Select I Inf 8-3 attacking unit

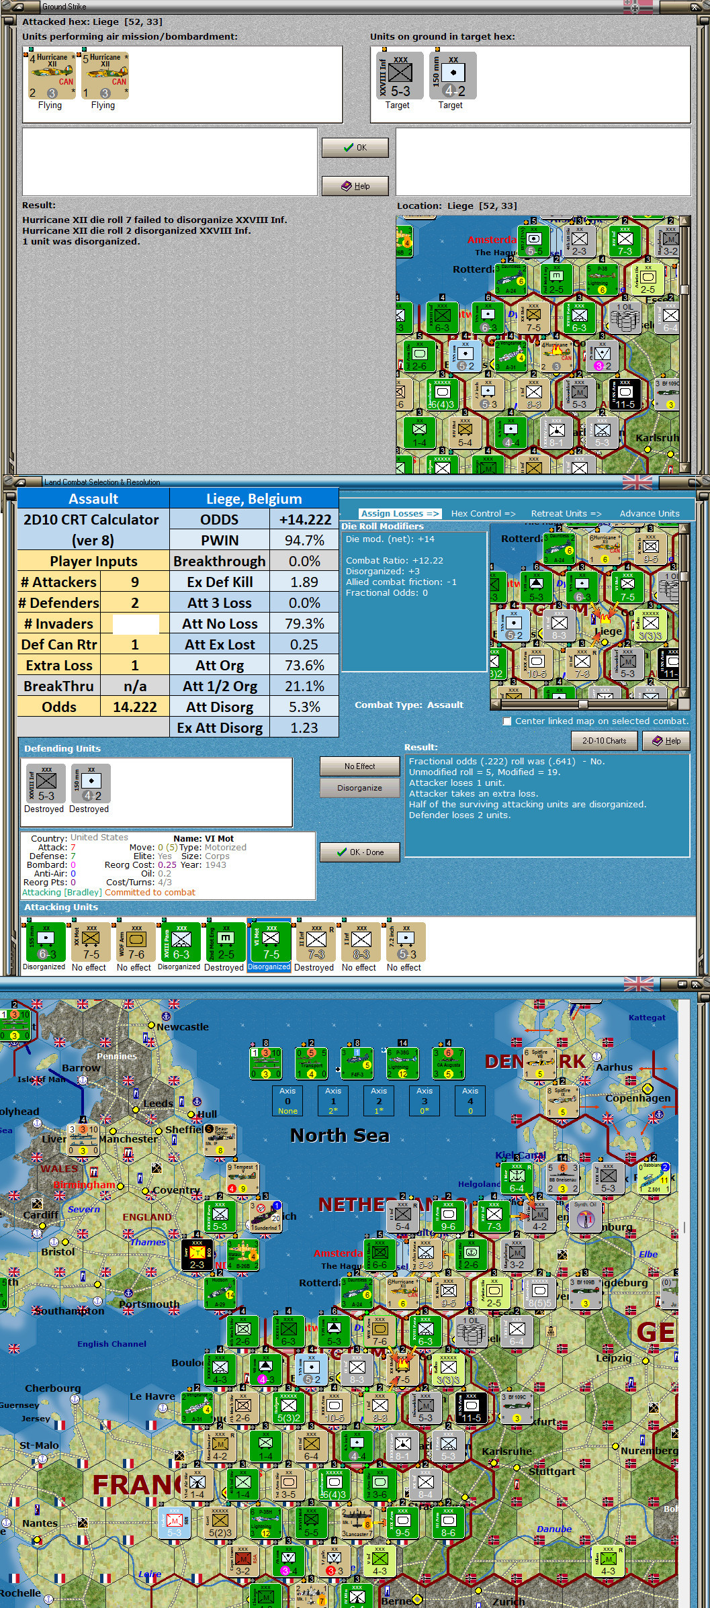[361, 942]
